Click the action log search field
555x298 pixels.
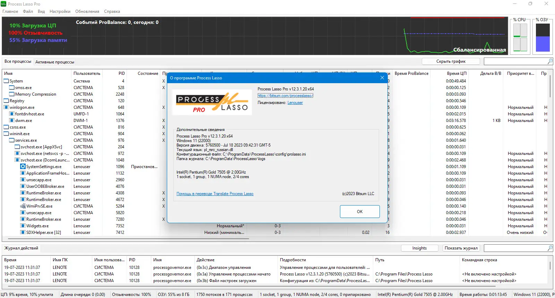[x=515, y=248]
